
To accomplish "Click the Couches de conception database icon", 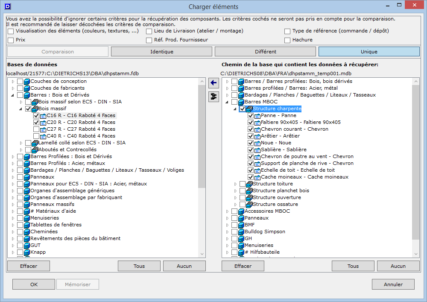I will click(27, 81).
